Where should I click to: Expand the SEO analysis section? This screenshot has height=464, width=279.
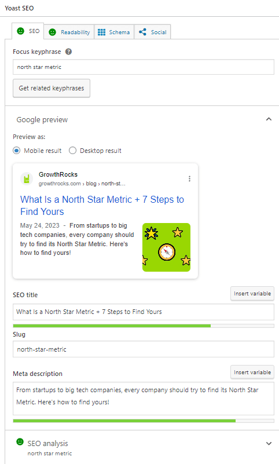click(x=269, y=443)
